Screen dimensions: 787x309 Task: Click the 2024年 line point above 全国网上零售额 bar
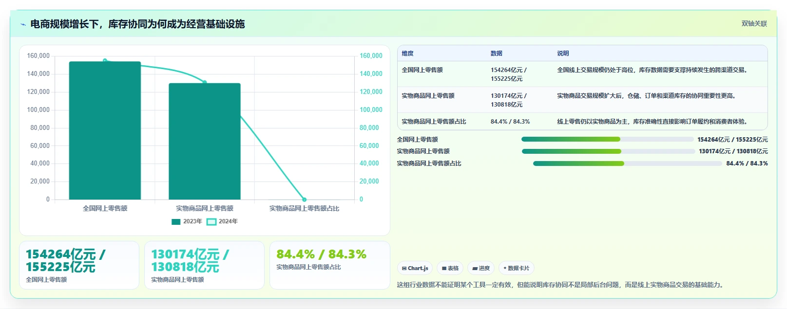pos(105,61)
